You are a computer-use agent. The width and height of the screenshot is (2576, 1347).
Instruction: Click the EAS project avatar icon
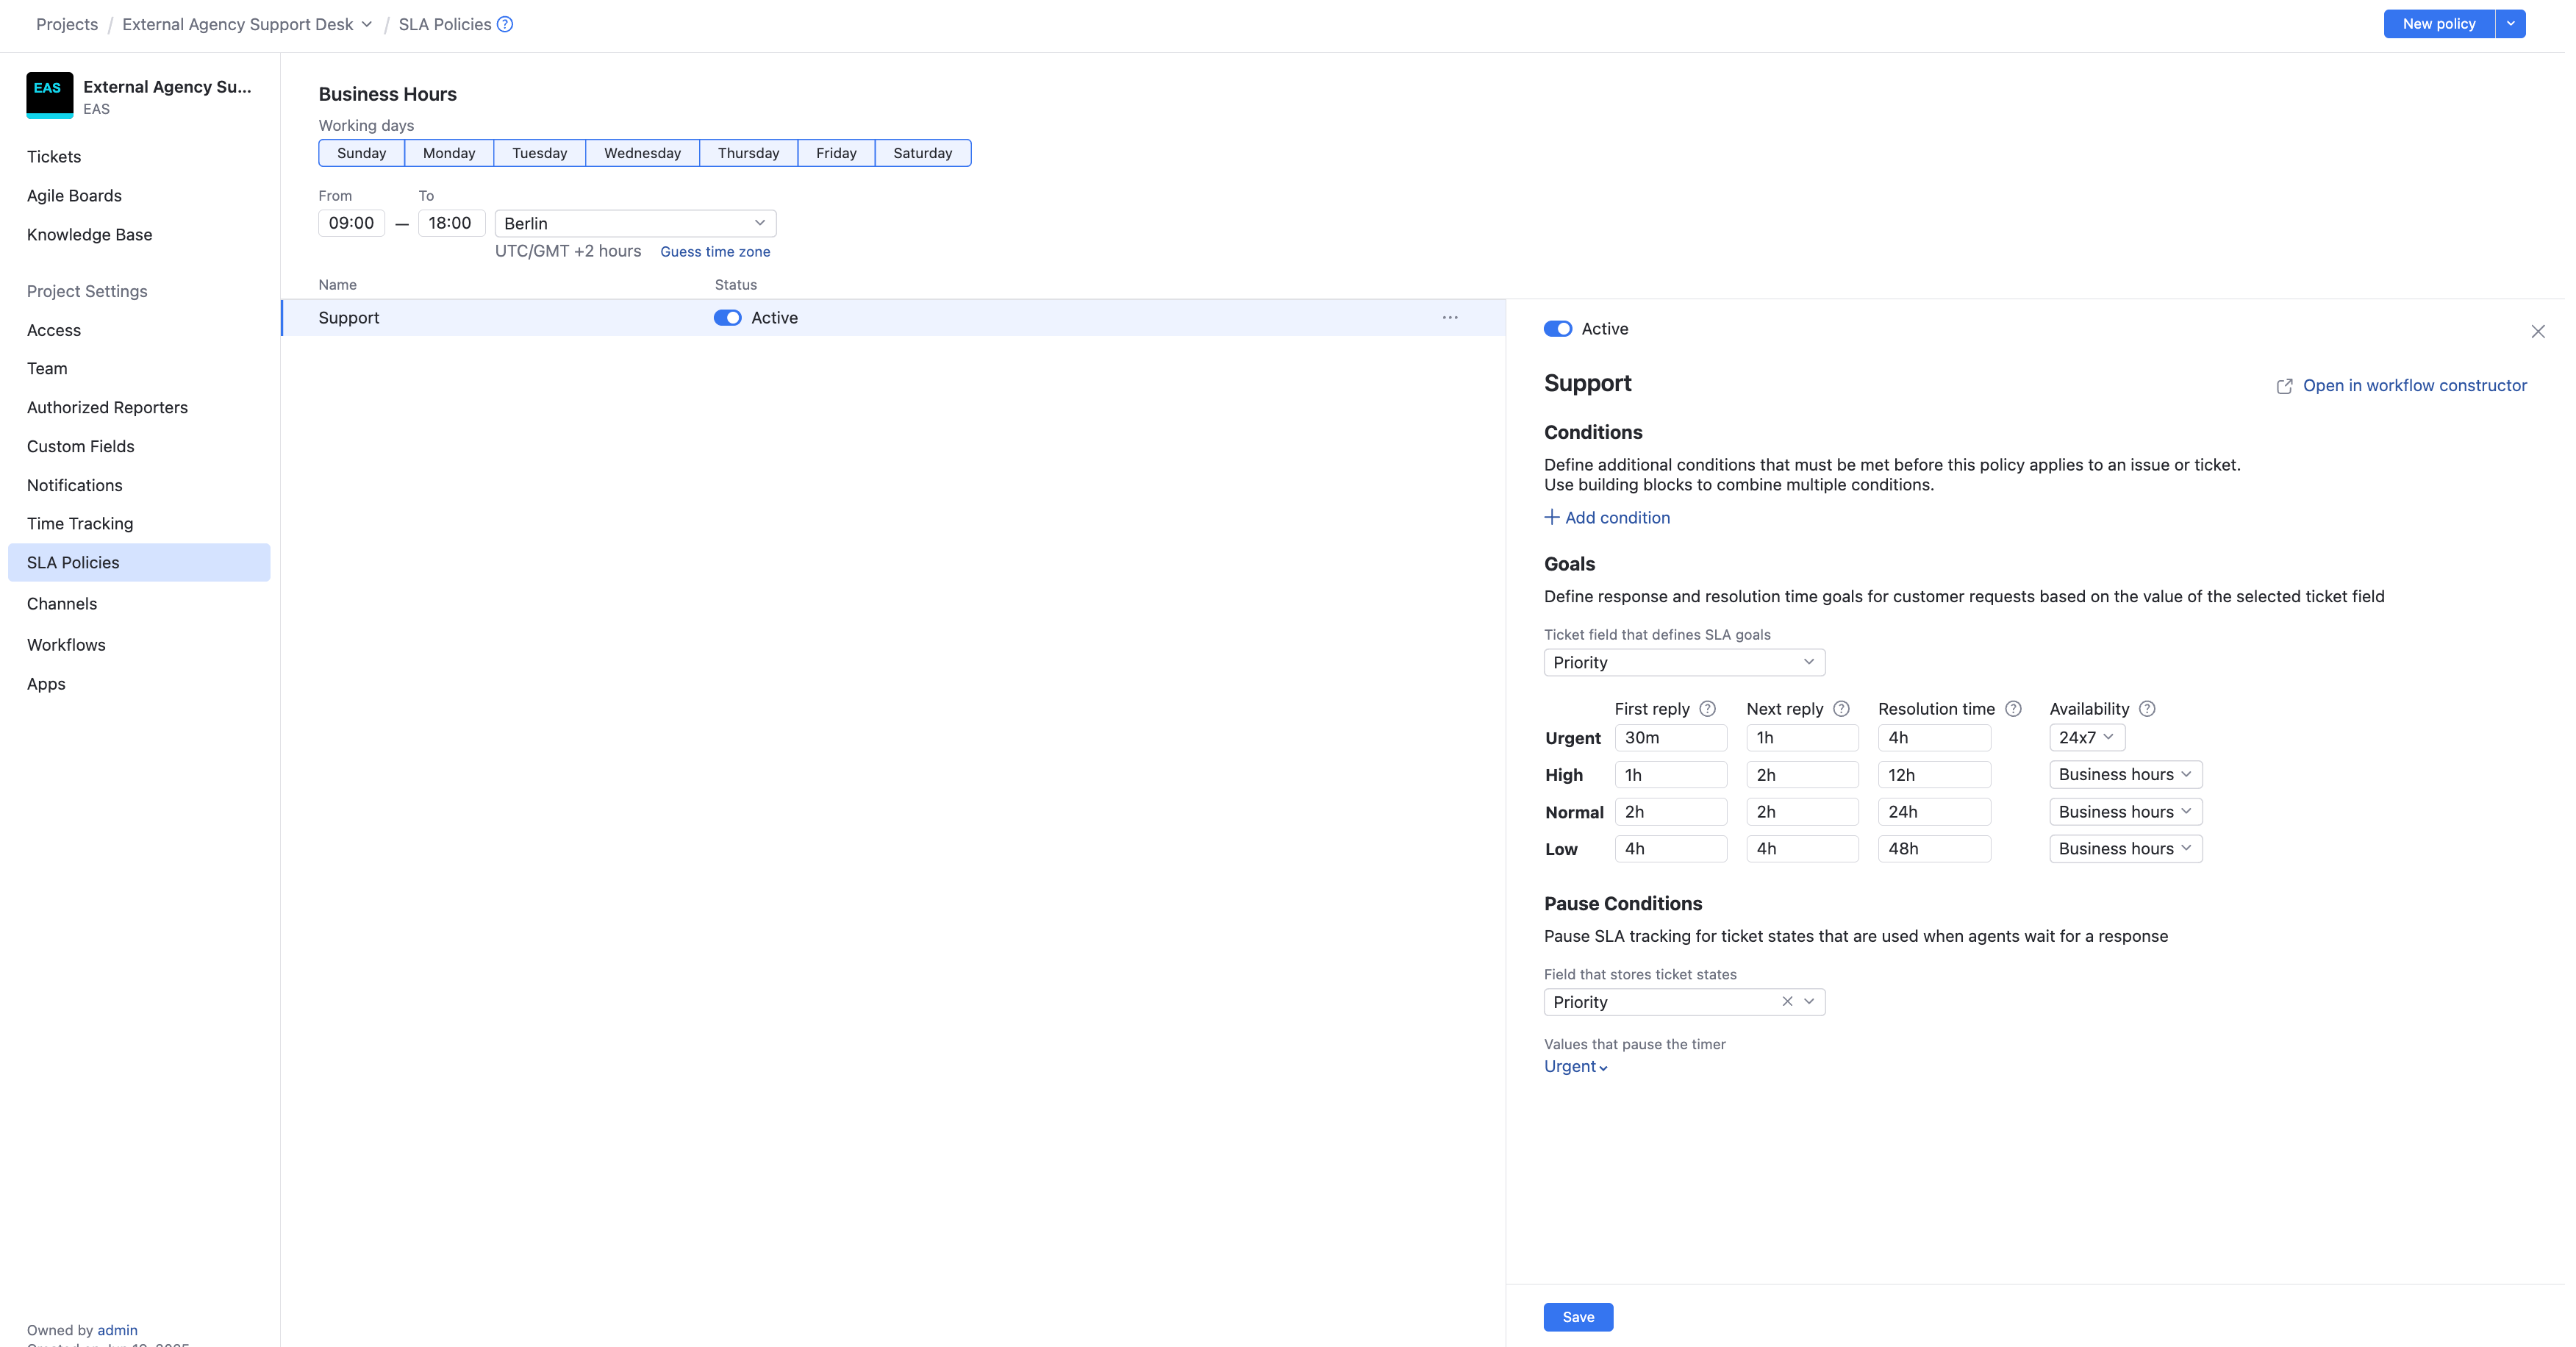[x=49, y=95]
